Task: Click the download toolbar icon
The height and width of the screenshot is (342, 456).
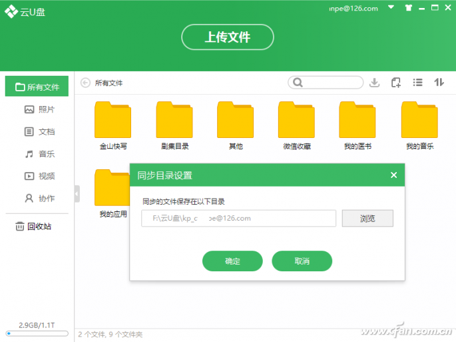Action: [x=374, y=83]
